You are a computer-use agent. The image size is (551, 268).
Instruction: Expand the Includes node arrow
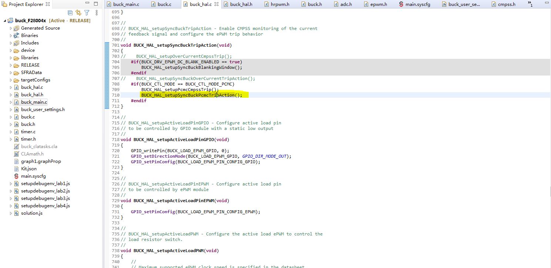(x=11, y=43)
